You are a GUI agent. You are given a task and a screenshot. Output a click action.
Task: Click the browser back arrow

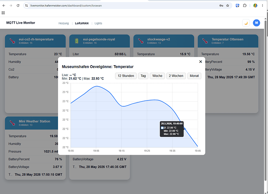click(4, 5)
